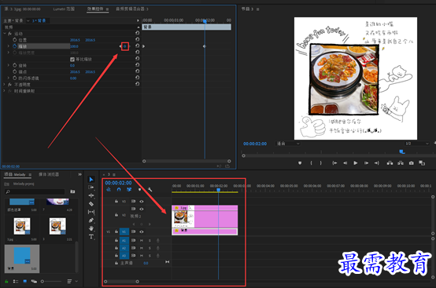Open the master clip dropdown beside 主要*背景
This screenshot has height=288, width=436.
tap(28, 20)
